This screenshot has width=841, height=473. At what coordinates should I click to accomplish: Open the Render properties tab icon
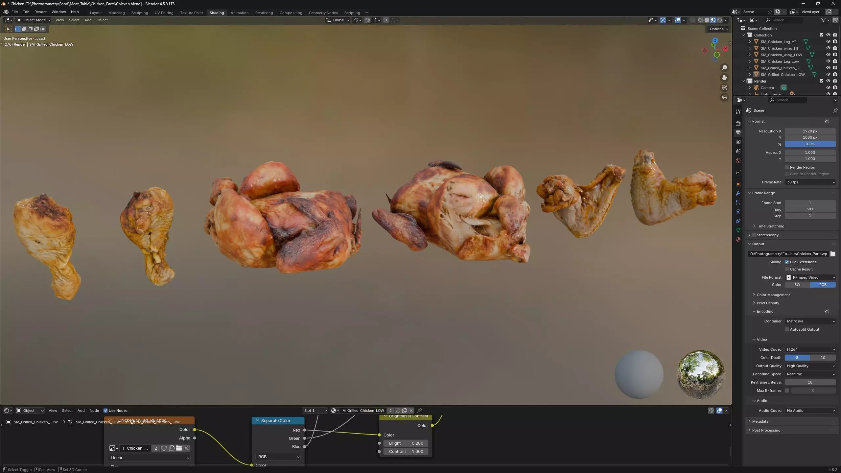pyautogui.click(x=738, y=124)
